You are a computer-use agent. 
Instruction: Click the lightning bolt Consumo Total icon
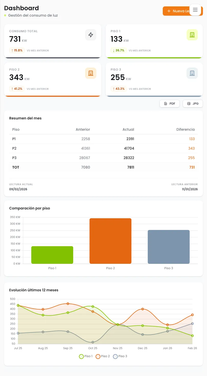point(91,35)
